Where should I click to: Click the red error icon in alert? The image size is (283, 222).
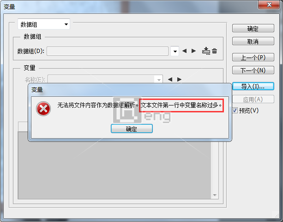tap(43, 109)
